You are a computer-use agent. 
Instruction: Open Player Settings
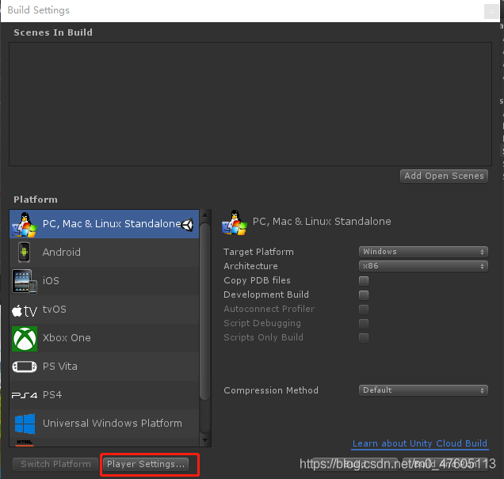coord(146,464)
